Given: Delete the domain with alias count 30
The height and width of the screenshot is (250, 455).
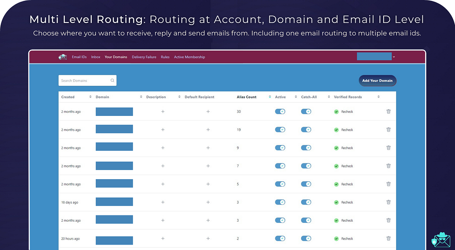Looking at the screenshot, I should tap(389, 111).
